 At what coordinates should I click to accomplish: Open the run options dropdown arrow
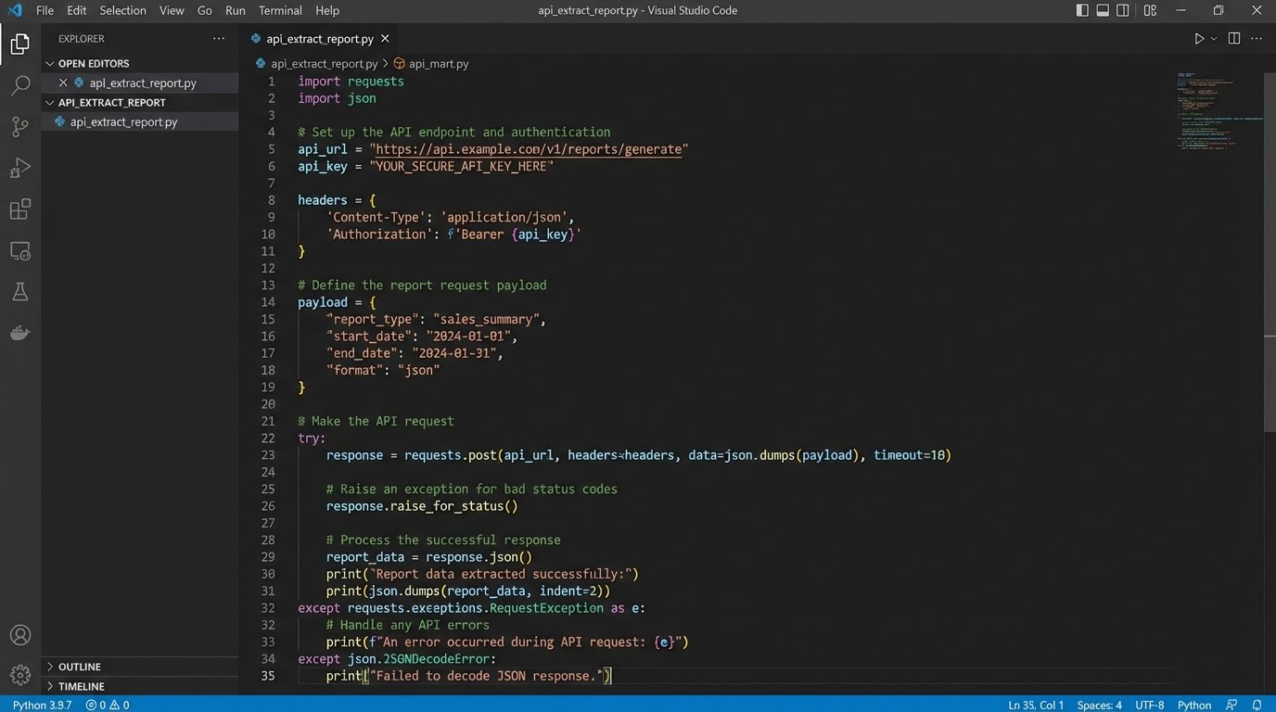1214,39
